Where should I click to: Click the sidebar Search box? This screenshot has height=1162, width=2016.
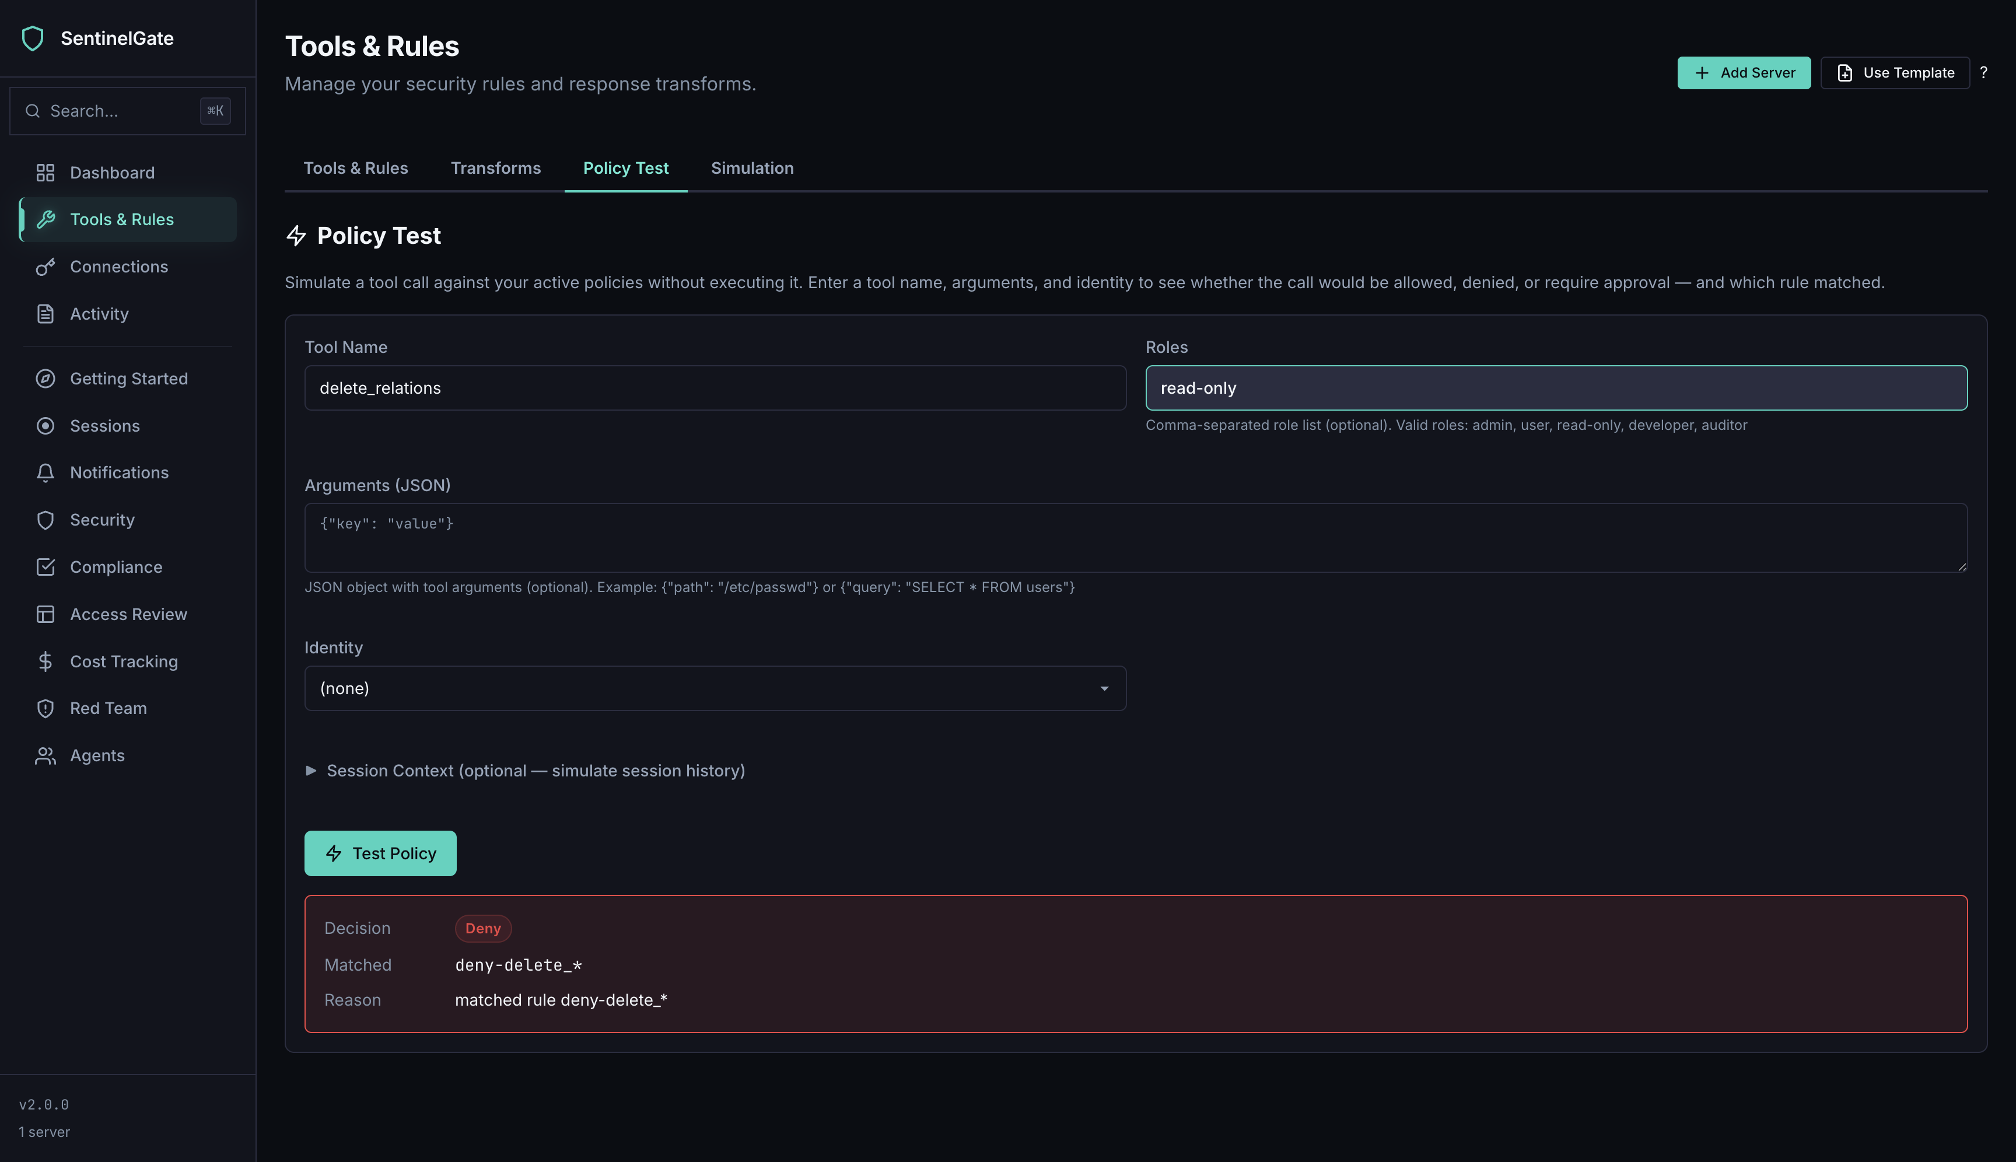120,111
